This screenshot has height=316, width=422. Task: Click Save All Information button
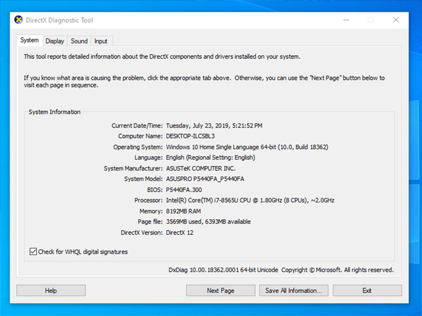point(294,291)
